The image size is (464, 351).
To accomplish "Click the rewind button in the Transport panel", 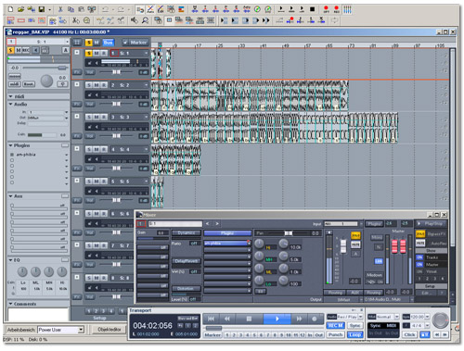I will 227,319.
